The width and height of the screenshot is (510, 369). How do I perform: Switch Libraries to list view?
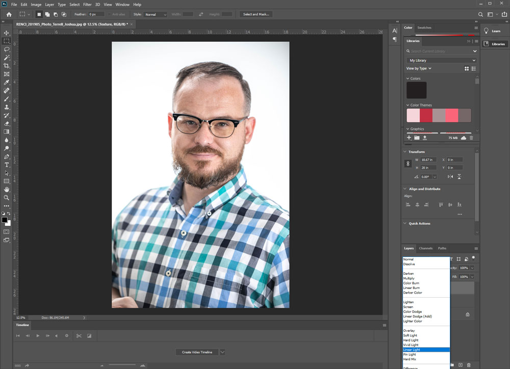pyautogui.click(x=474, y=68)
